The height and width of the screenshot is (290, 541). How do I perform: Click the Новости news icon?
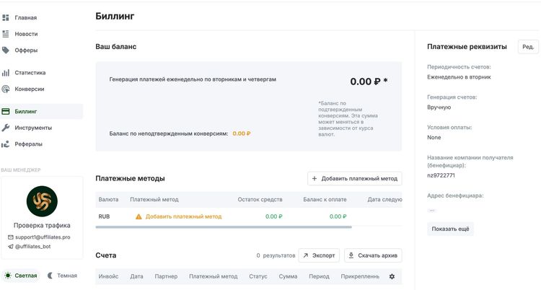[x=6, y=34]
